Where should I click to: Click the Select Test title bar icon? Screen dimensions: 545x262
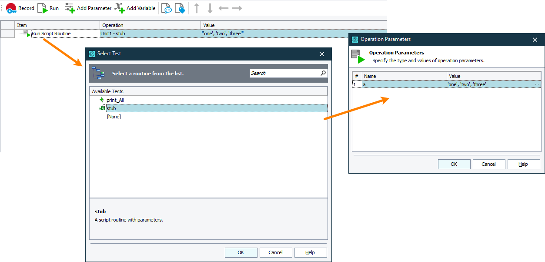tap(92, 54)
